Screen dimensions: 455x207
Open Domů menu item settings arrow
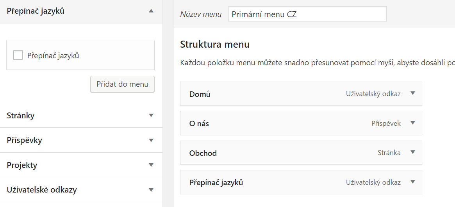[x=413, y=93]
